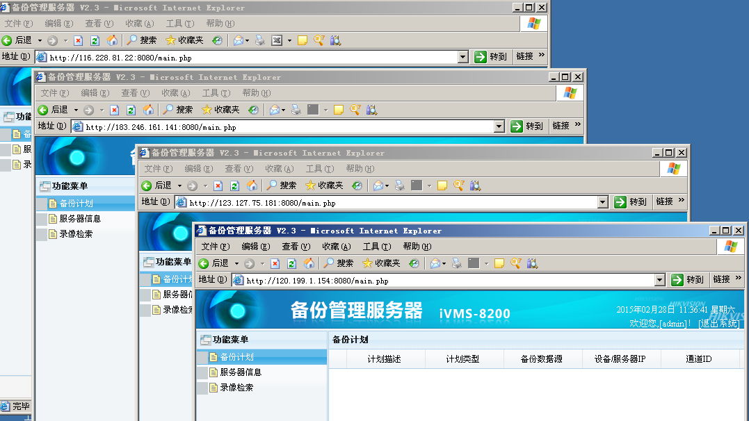
Task: Click Edit icon in 116.228.81.22 window toolbar
Action: click(277, 40)
